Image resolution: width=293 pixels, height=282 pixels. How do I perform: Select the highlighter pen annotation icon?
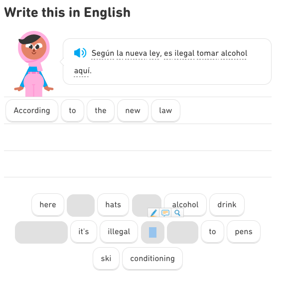153,213
